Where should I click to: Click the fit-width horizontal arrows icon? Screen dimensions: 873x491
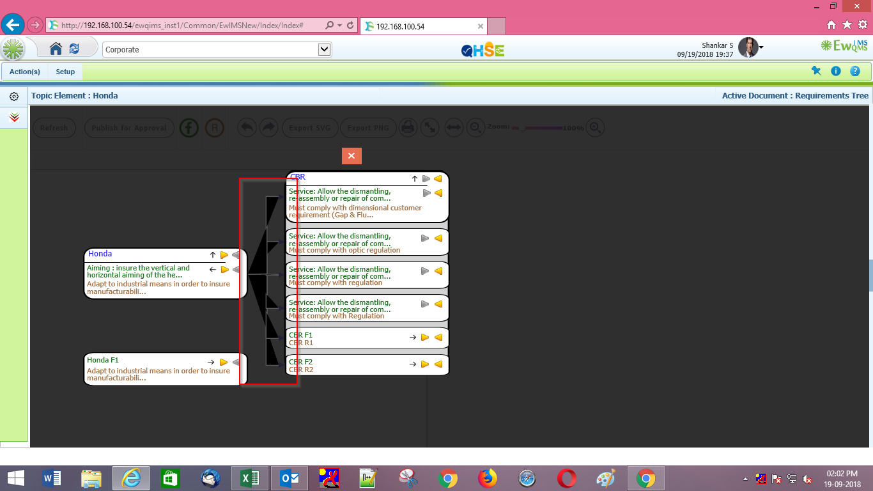pyautogui.click(x=454, y=128)
